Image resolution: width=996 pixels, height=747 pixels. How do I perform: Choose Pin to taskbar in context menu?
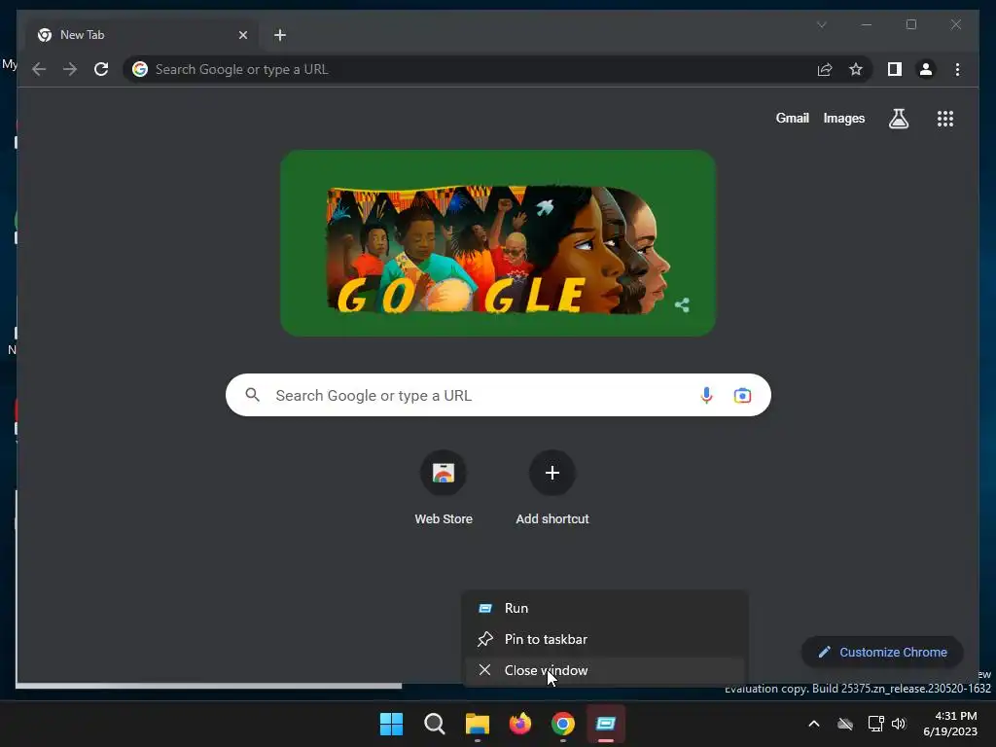605,639
